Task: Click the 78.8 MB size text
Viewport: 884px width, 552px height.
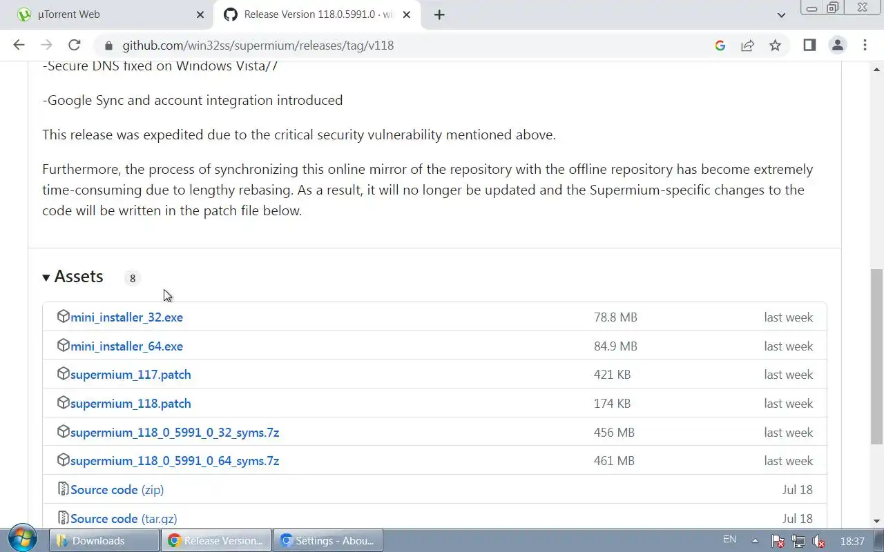Action: point(615,317)
